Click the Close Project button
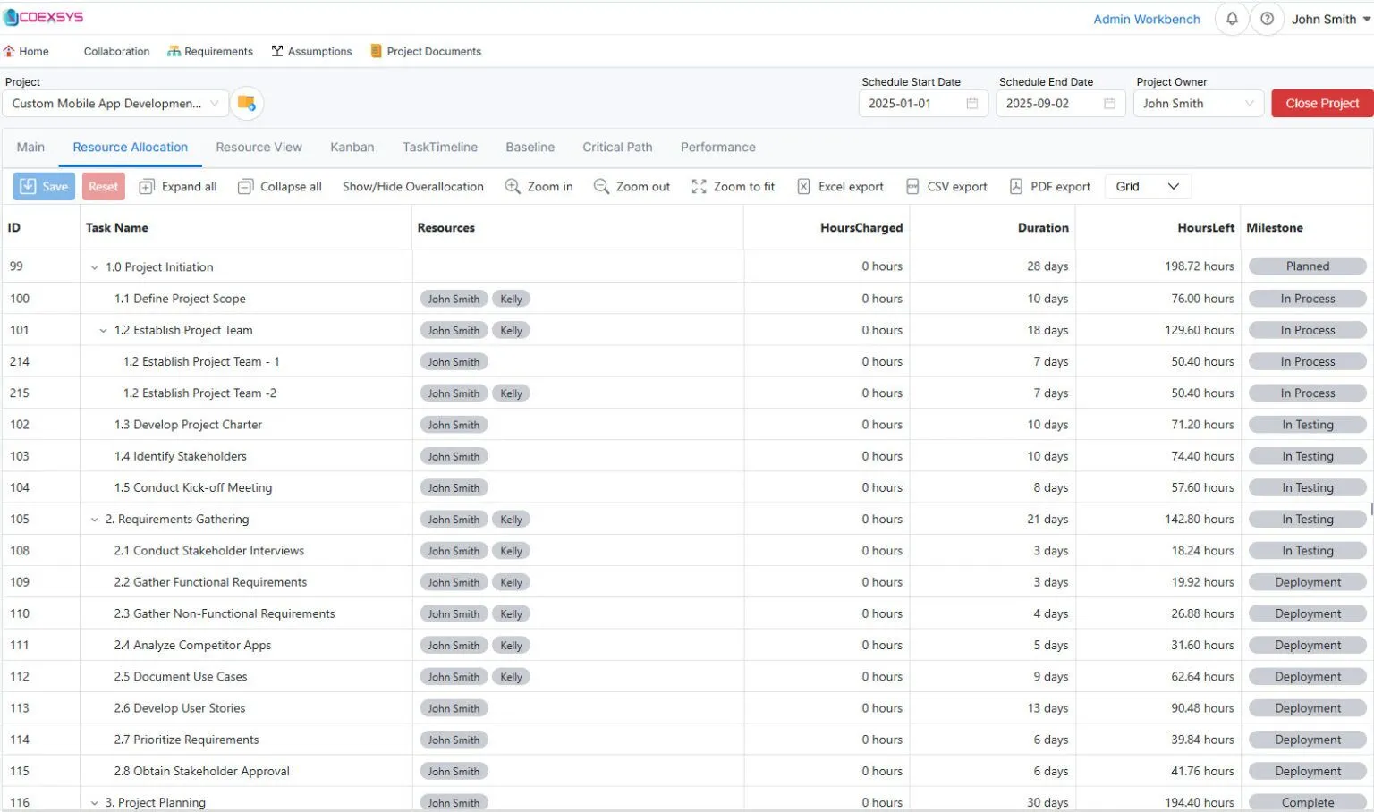This screenshot has width=1374, height=812. [x=1321, y=103]
